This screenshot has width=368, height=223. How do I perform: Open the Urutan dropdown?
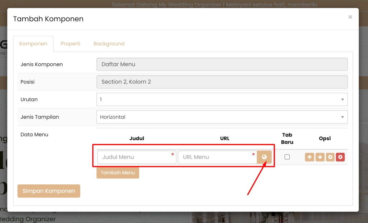(222, 100)
